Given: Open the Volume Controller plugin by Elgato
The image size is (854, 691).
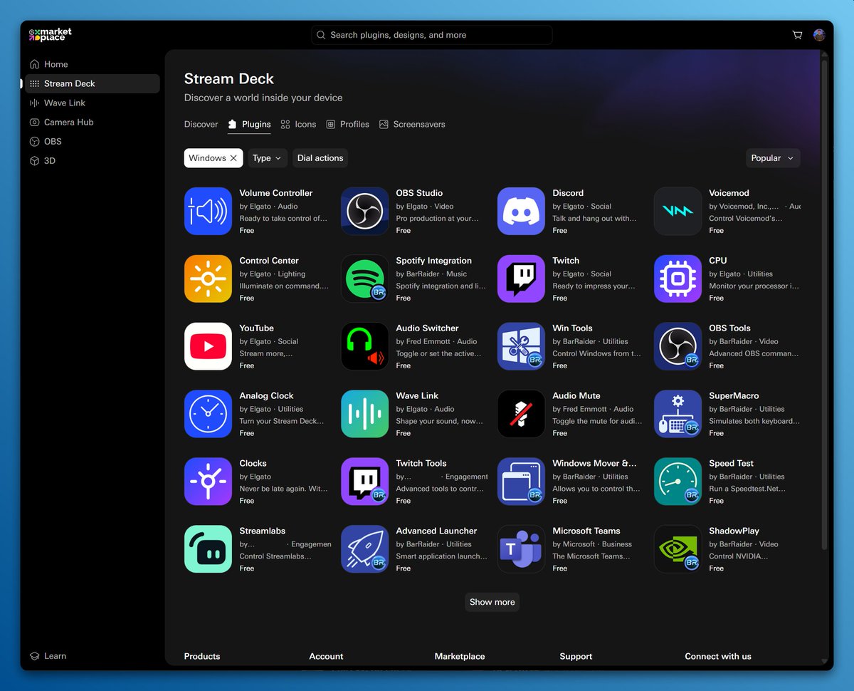Looking at the screenshot, I should click(208, 211).
